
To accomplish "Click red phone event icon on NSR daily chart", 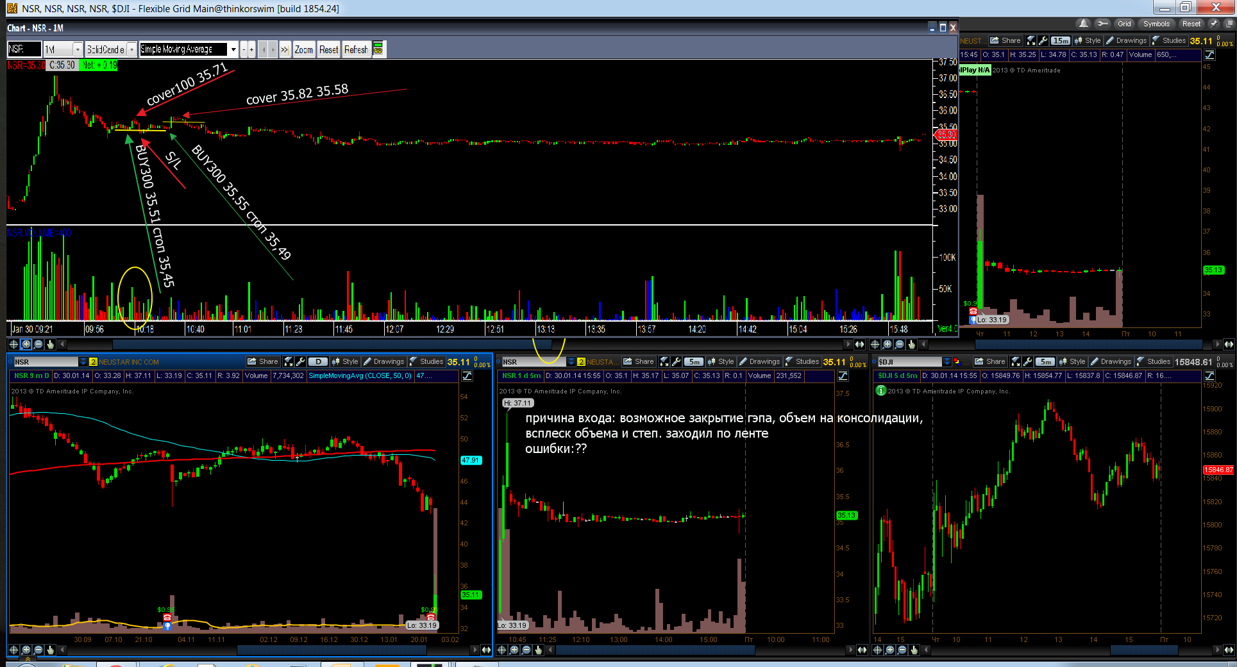I will click(167, 618).
